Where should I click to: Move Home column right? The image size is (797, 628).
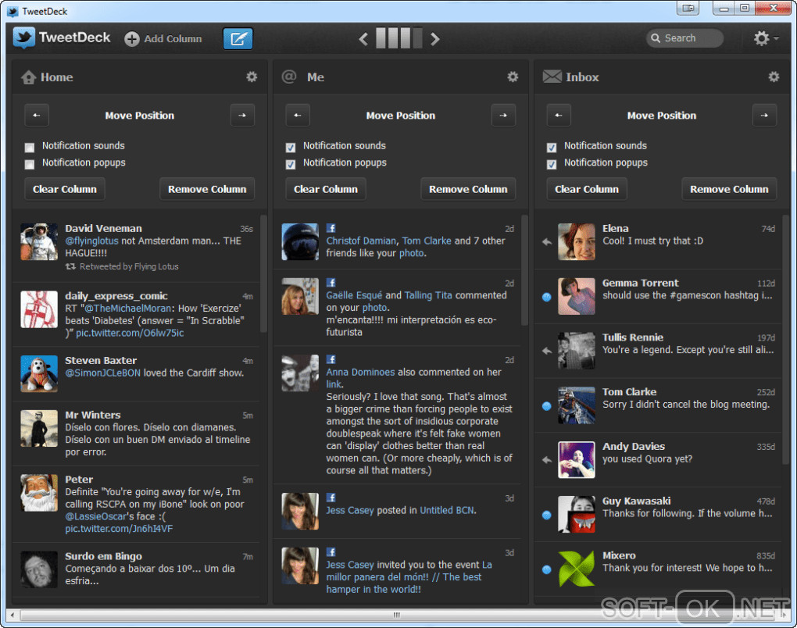point(242,116)
